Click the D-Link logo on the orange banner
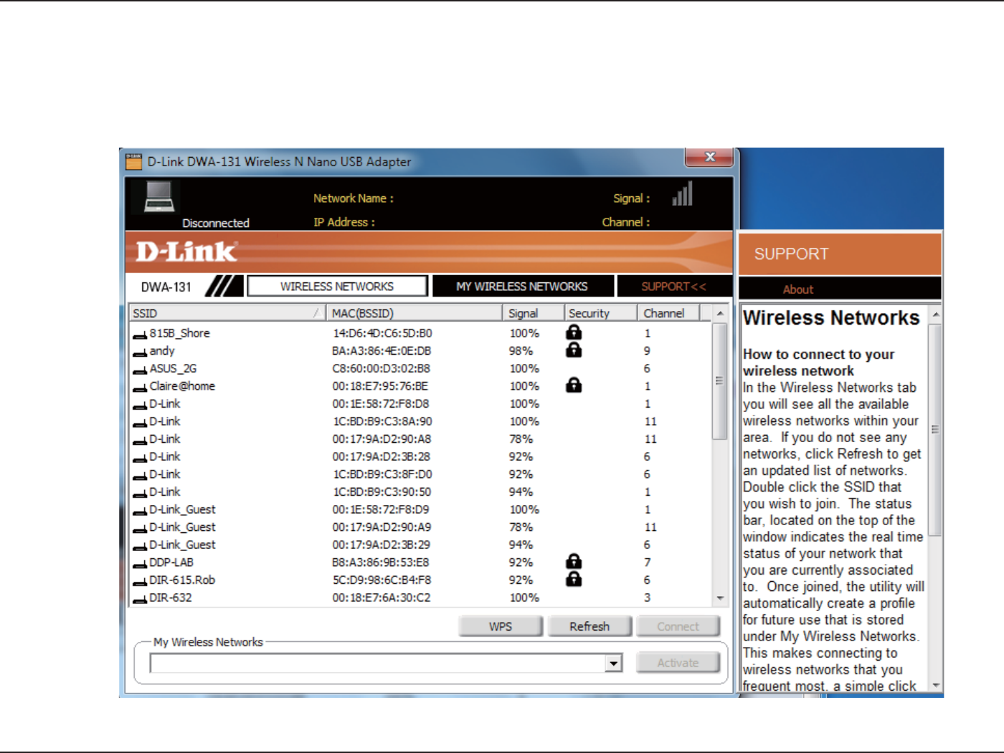This screenshot has height=753, width=1004. (186, 251)
